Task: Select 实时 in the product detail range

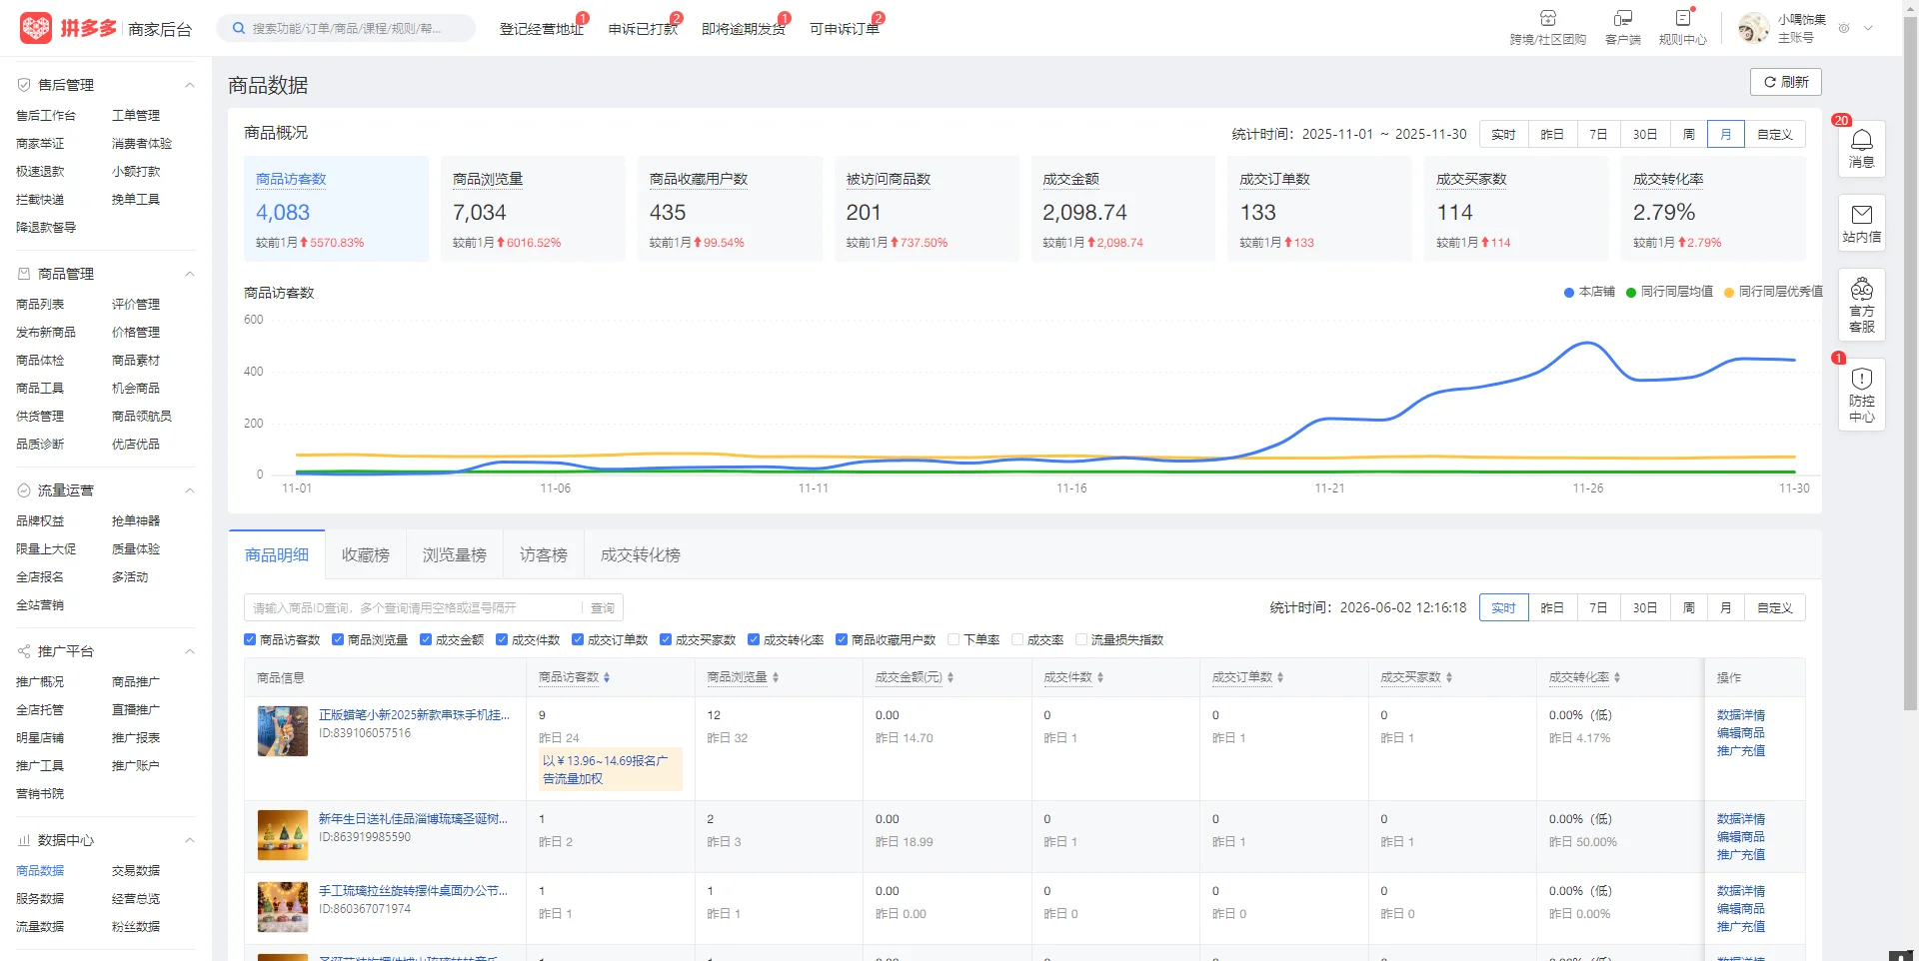Action: click(x=1504, y=607)
